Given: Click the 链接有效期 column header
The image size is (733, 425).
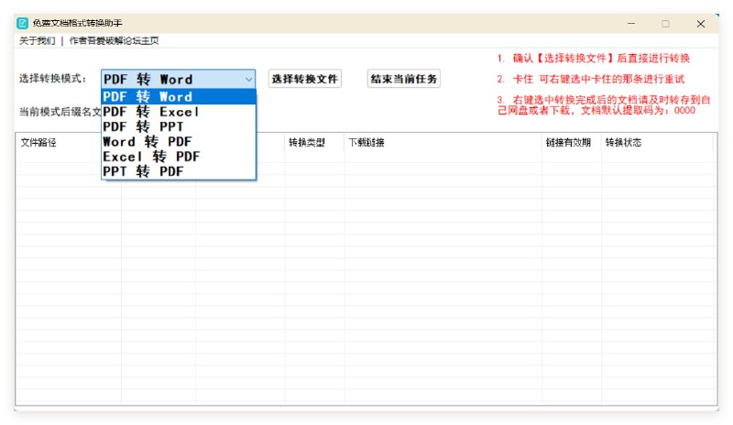Looking at the screenshot, I should [572, 143].
